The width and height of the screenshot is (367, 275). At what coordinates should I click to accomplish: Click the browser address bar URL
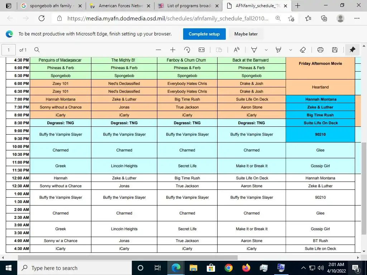click(x=168, y=18)
